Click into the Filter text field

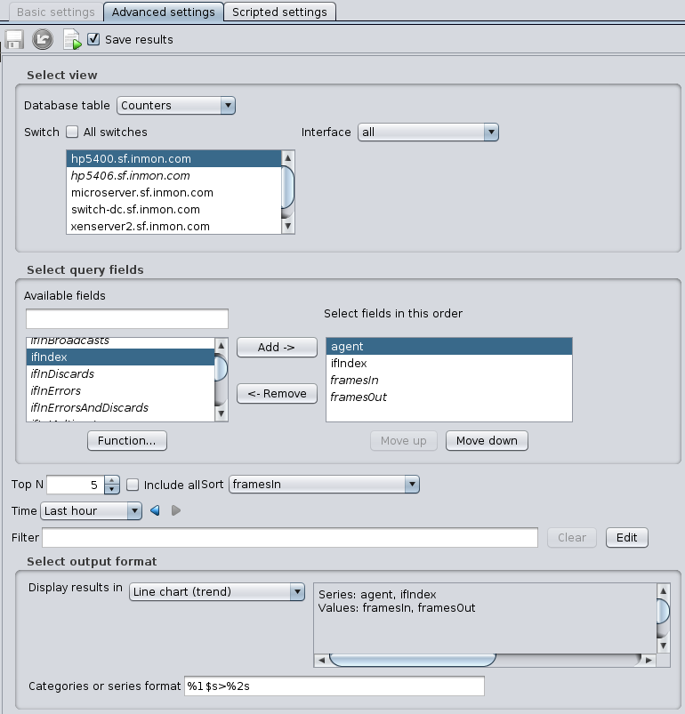pos(290,538)
